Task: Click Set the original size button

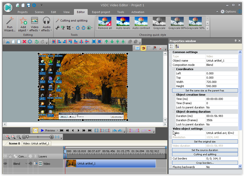Action: pyautogui.click(x=205, y=141)
